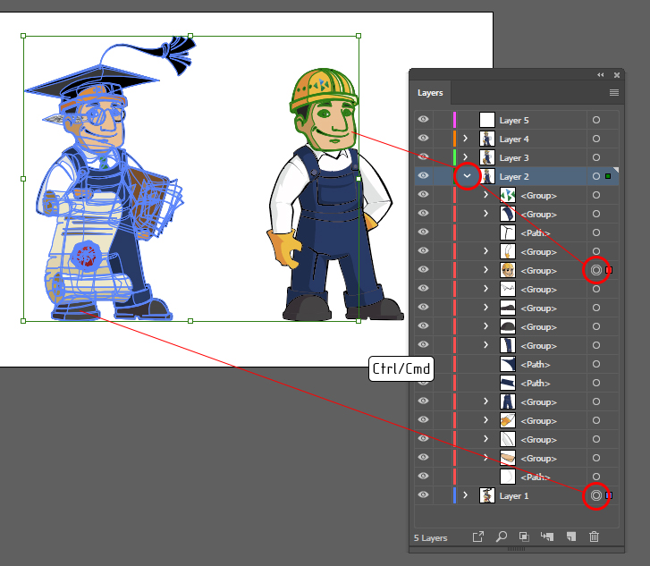Viewport: 650px width, 566px height.
Task: Click the professor's black tassel on canvas
Action: coord(179,55)
